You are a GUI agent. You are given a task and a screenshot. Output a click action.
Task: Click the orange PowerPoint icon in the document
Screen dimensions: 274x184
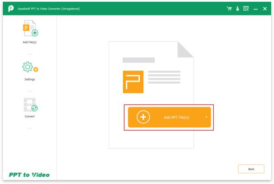(133, 82)
